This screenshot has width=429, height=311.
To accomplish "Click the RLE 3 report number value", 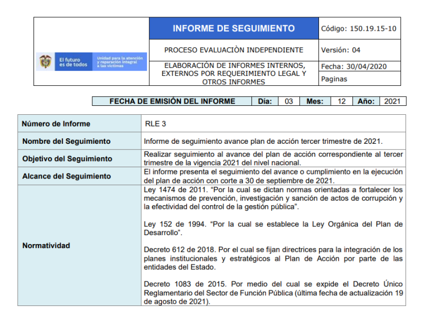I will 155,124.
